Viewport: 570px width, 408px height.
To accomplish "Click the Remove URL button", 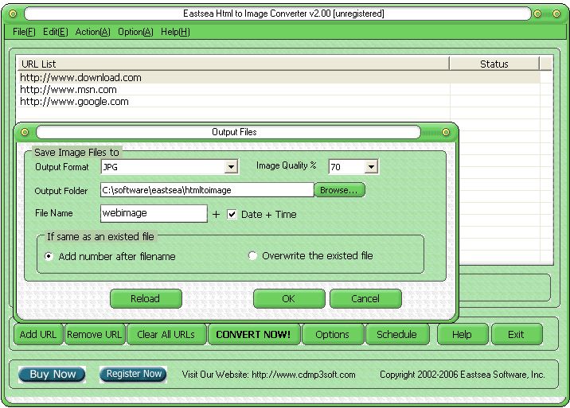I will (95, 334).
